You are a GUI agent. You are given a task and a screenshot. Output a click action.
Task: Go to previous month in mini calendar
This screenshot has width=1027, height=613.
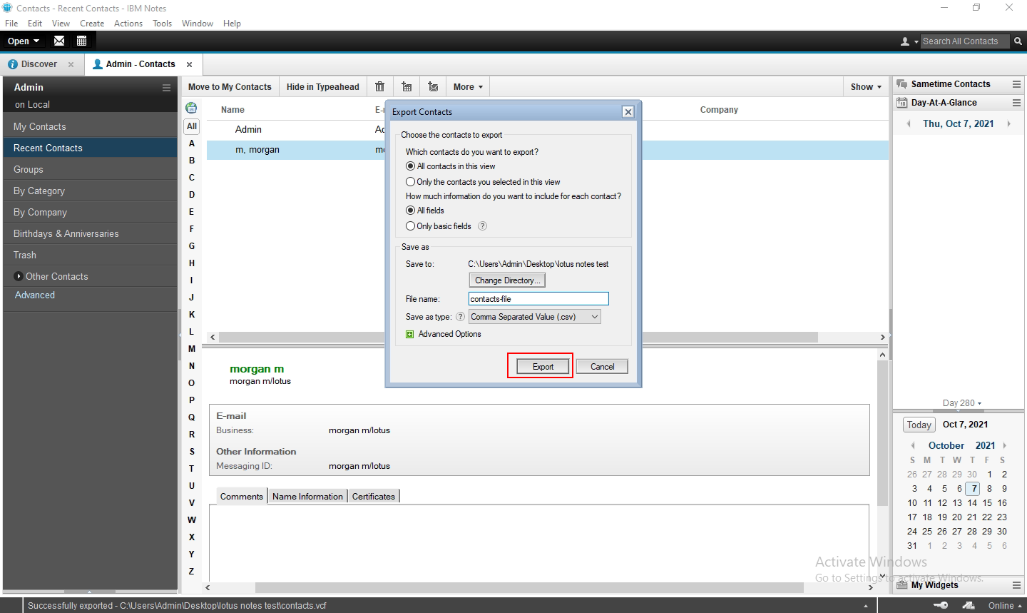coord(913,445)
